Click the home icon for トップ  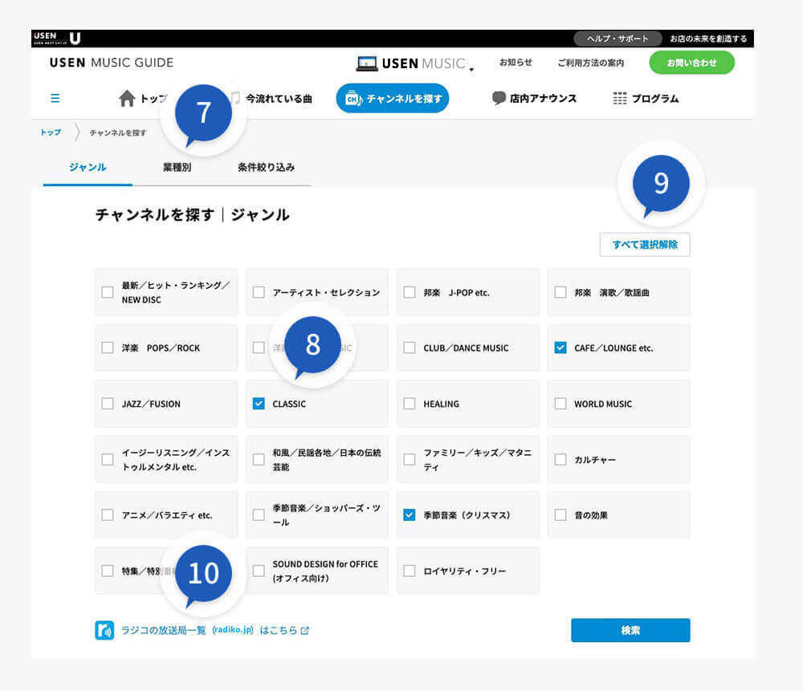pos(127,99)
